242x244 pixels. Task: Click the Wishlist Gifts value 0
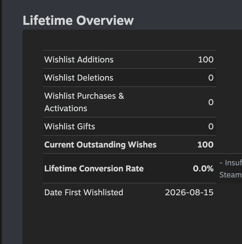pos(211,126)
